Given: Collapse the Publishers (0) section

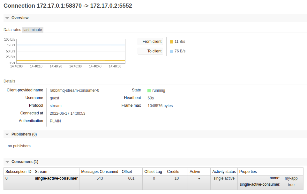Looking at the screenshot, I should tap(24, 134).
